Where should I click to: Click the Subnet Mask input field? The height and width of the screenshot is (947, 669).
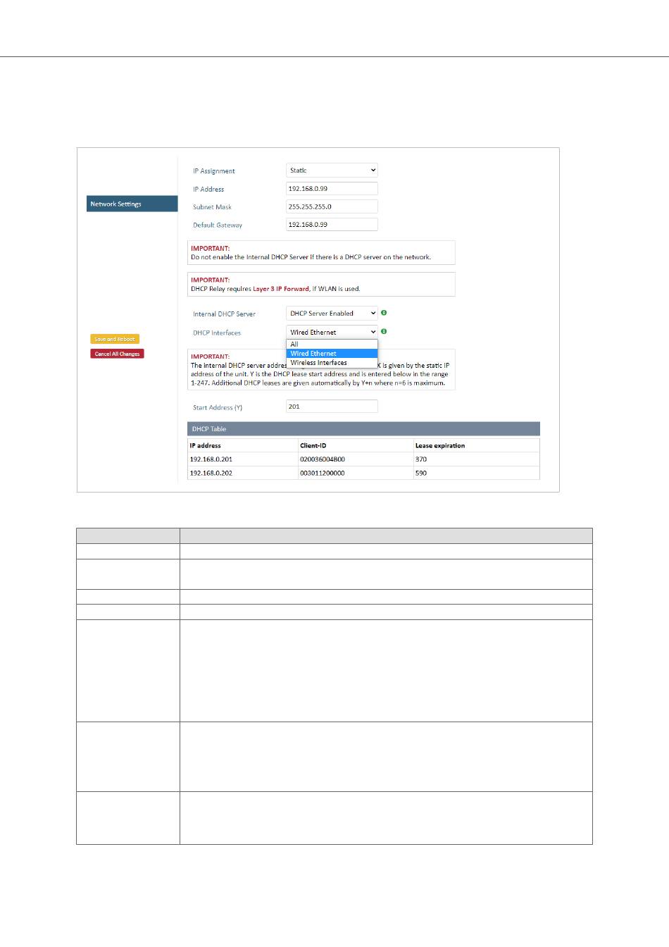click(332, 206)
